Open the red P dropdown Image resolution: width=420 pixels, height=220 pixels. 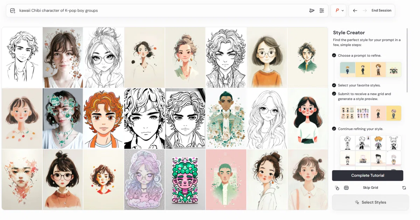338,11
